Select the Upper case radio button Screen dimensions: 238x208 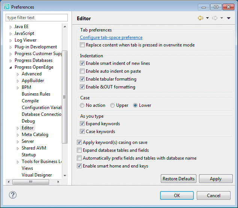[x=112, y=105]
